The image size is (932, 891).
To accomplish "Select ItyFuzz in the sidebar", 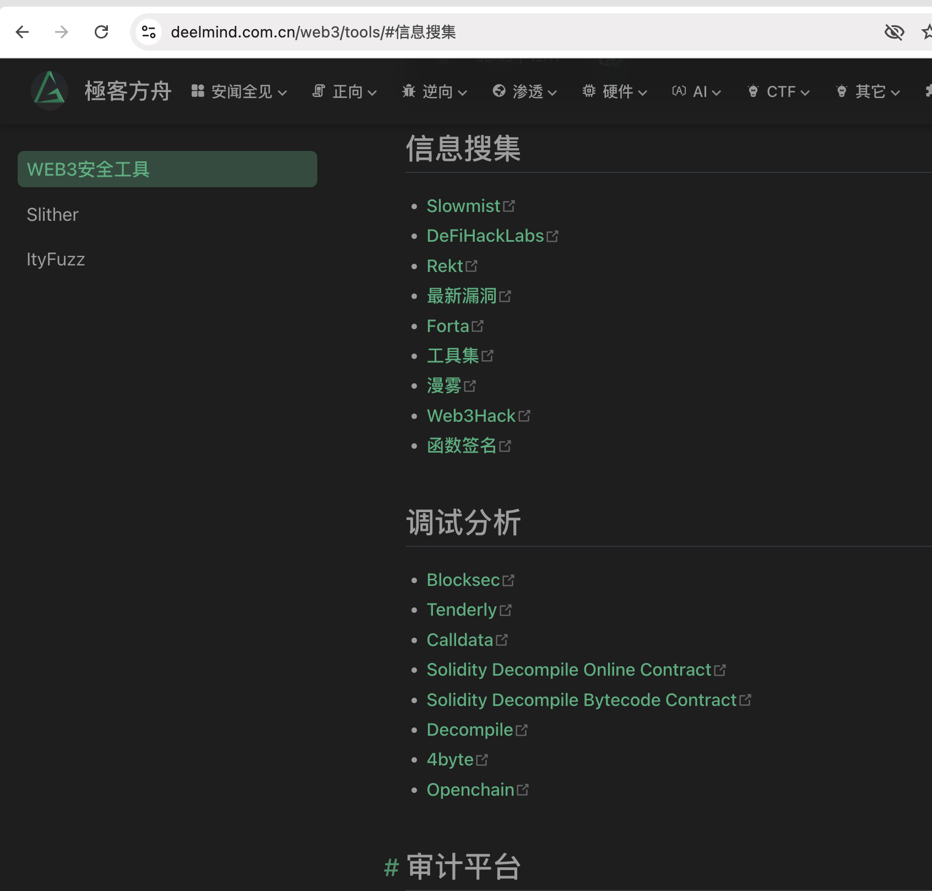I will 56,259.
